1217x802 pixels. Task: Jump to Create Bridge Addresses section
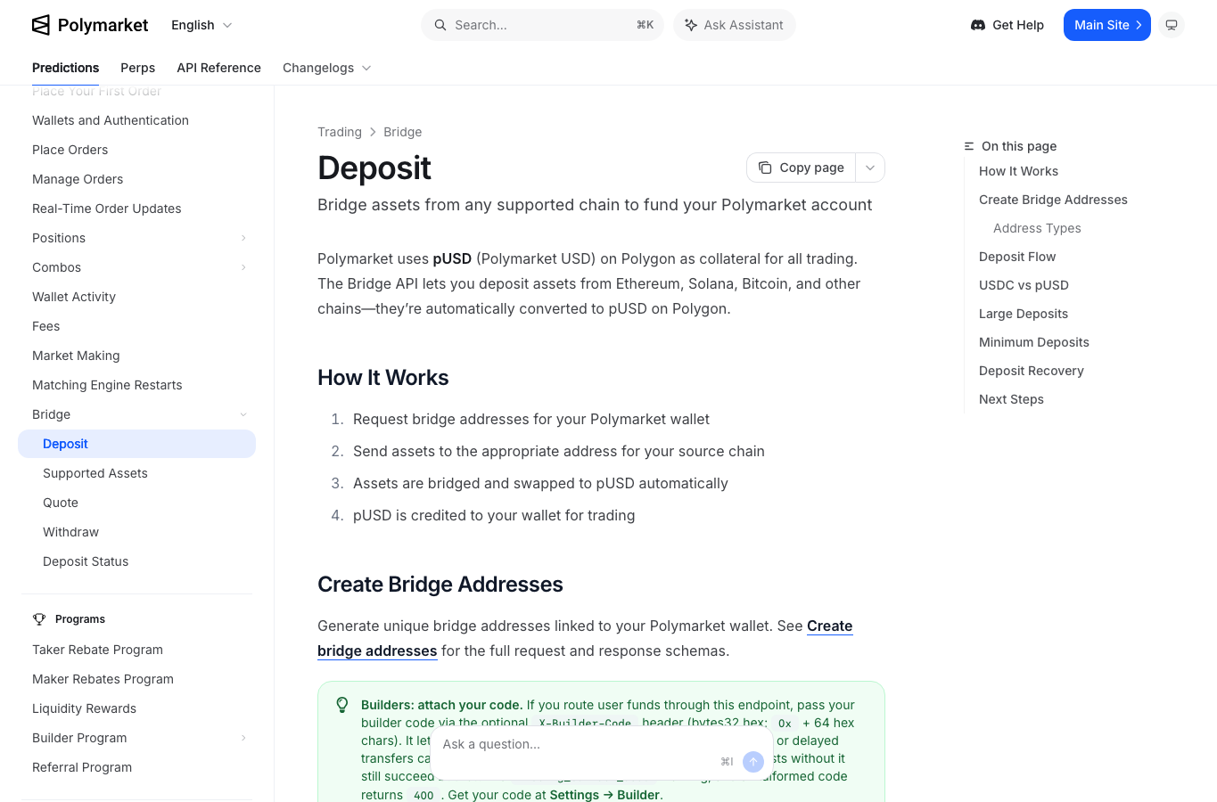click(x=1053, y=200)
